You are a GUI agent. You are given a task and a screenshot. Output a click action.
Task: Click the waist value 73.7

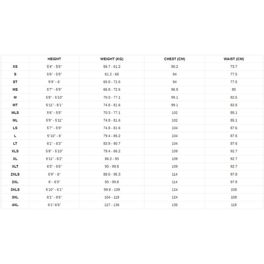(x=234, y=67)
